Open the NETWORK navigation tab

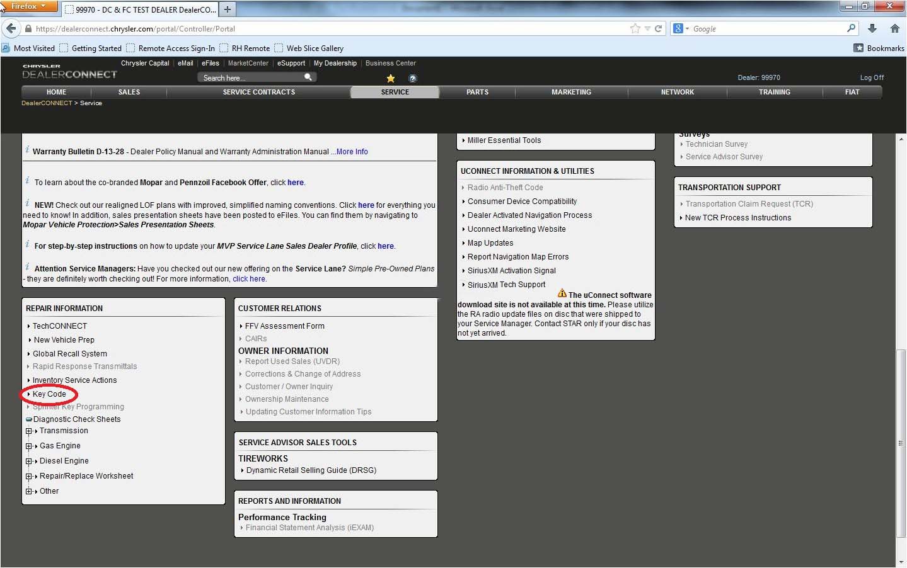tap(678, 92)
